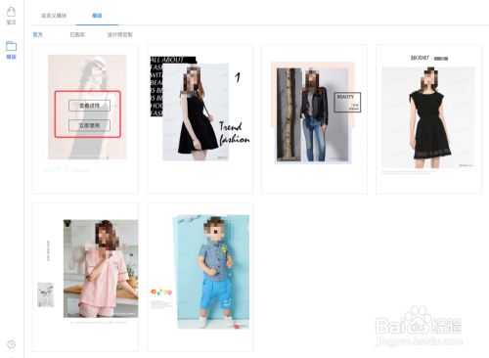Open the 宝贝 bag icon in the sidebar

point(11,13)
